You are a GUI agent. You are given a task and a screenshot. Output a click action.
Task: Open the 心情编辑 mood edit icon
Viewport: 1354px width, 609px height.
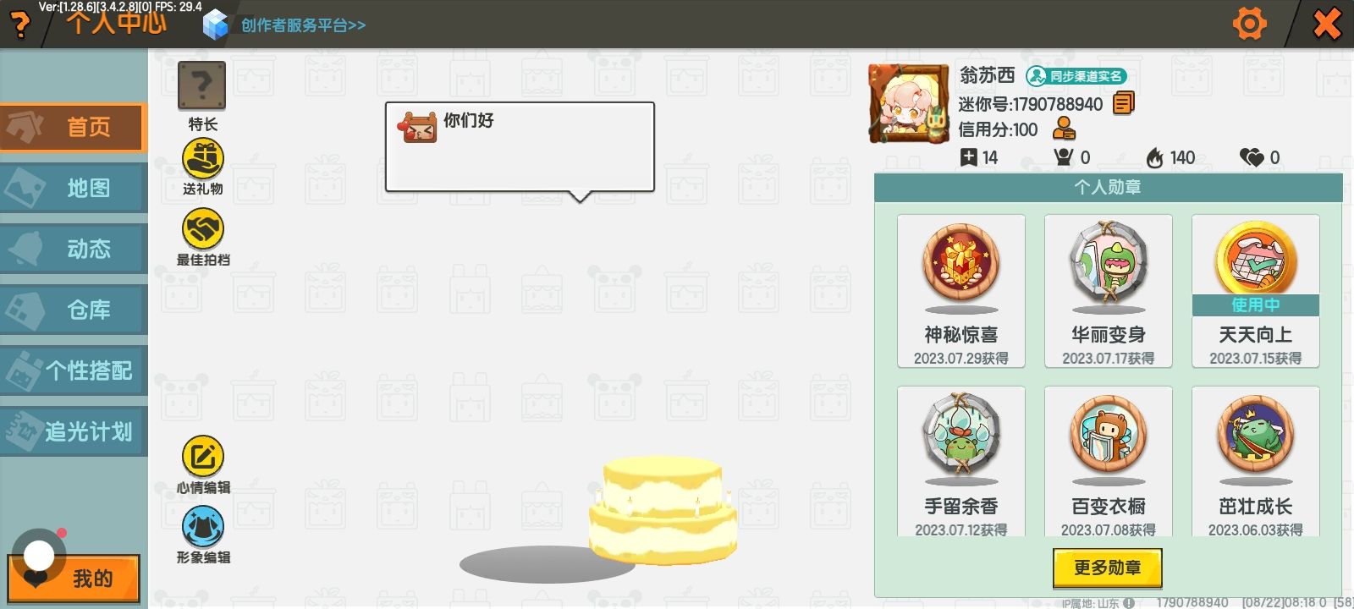coord(203,457)
